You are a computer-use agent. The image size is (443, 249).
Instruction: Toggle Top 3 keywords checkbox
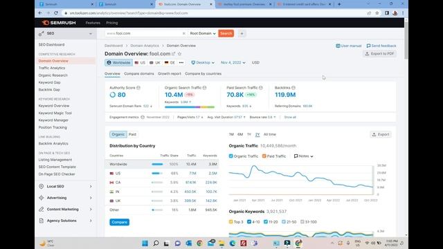(x=230, y=222)
